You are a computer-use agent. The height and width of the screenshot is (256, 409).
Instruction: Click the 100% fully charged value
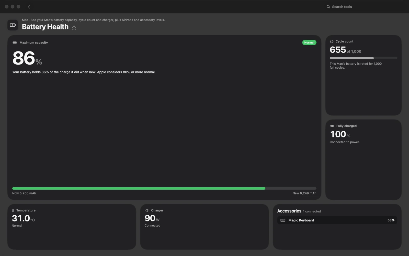pyautogui.click(x=340, y=134)
